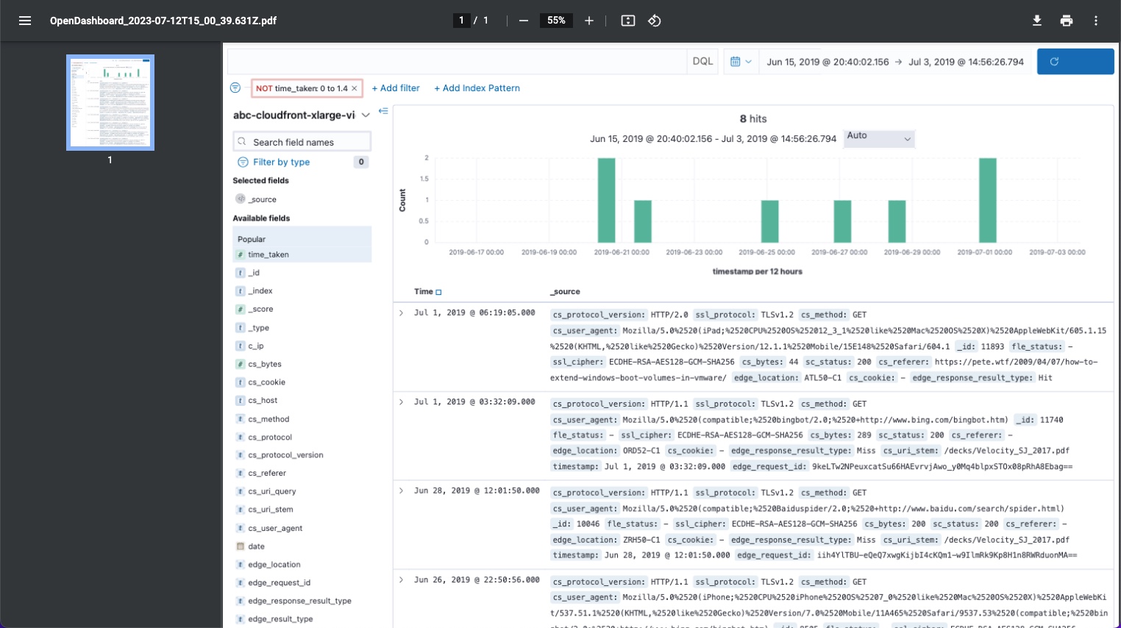Viewport: 1121px width, 628px height.
Task: Click the fit to page icon
Action: (x=628, y=21)
